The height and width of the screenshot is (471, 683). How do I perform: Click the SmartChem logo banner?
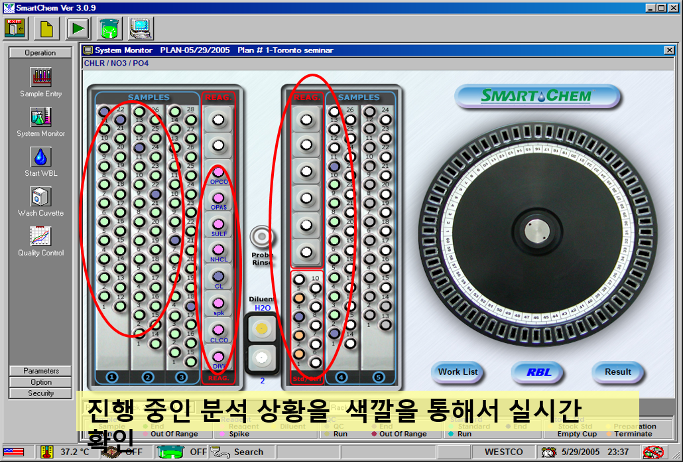point(537,96)
